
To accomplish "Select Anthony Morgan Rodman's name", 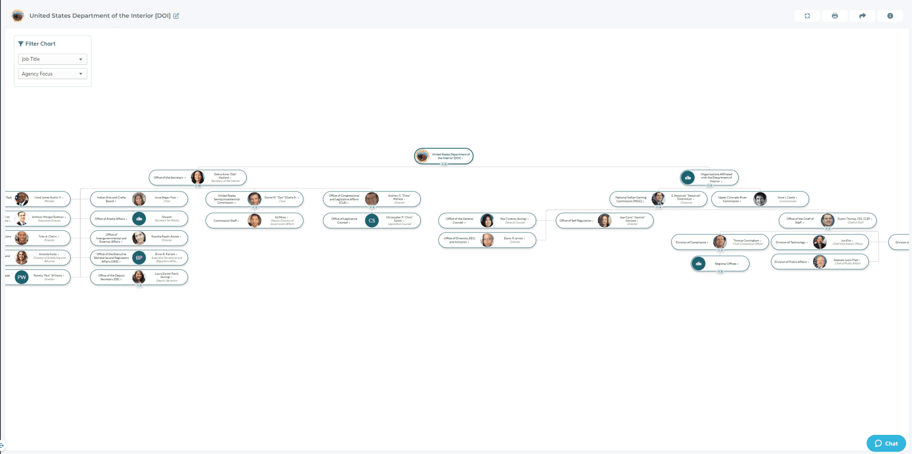I will click(49, 217).
